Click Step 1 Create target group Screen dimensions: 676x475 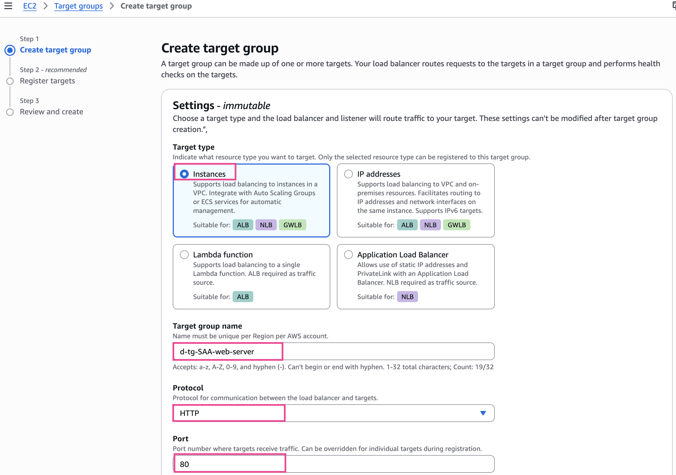[55, 50]
